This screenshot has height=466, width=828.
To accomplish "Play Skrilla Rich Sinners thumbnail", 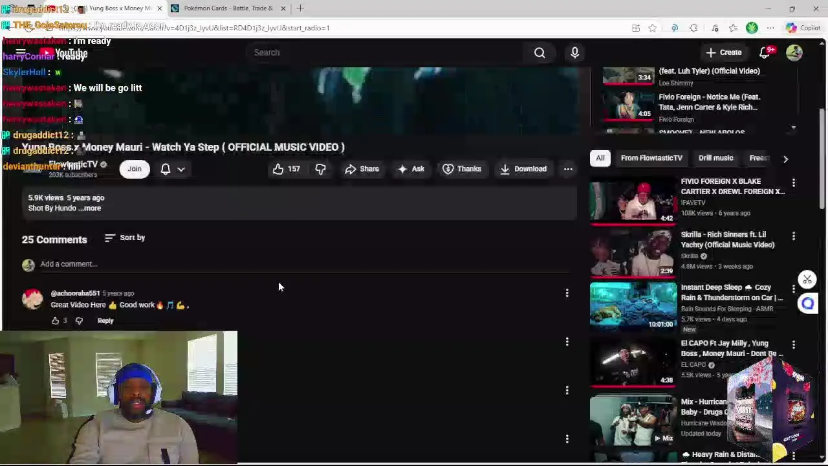I will tap(633, 253).
